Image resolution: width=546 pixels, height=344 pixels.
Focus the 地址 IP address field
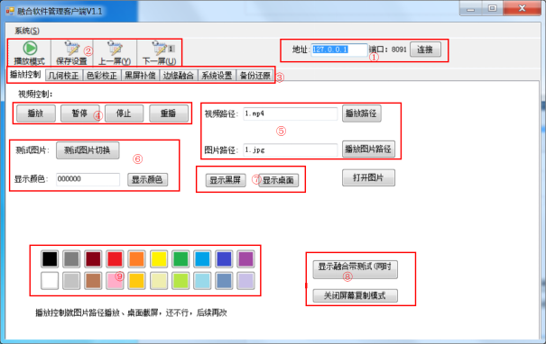[339, 50]
